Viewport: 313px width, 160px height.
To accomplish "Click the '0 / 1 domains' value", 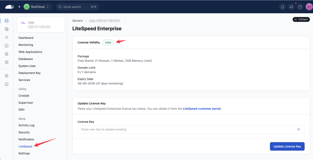I will point(87,72).
